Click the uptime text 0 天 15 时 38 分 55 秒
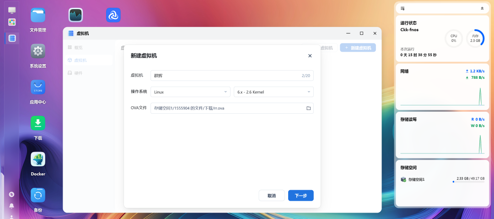Viewport: 494px width, 219px height. click(x=419, y=55)
